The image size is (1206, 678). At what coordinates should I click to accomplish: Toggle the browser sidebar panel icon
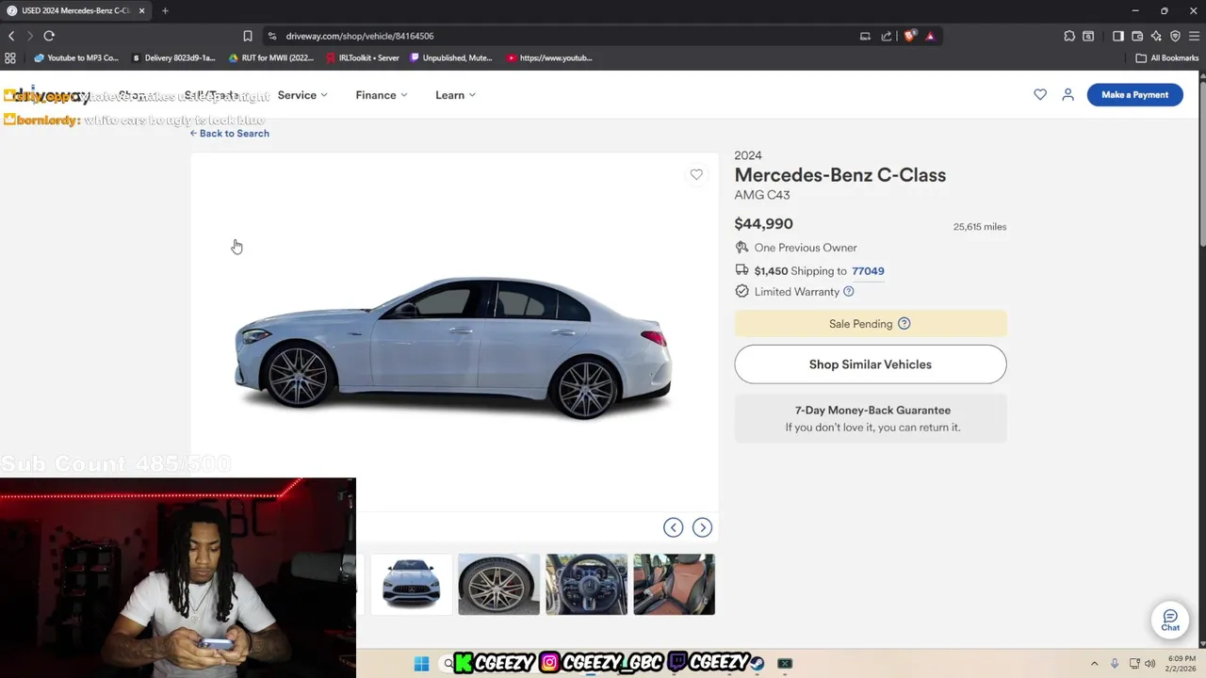pos(1118,36)
